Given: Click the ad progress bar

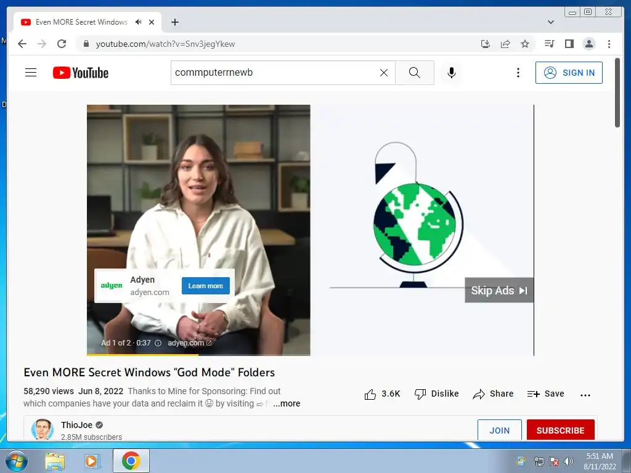Looking at the screenshot, I should (x=198, y=355).
